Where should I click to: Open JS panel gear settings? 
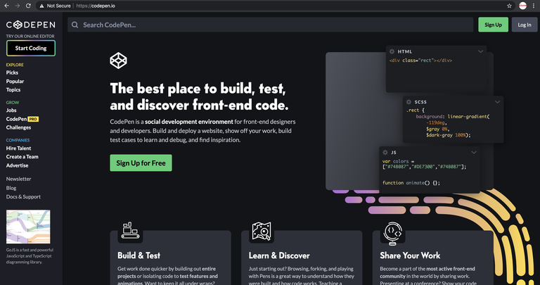click(385, 152)
